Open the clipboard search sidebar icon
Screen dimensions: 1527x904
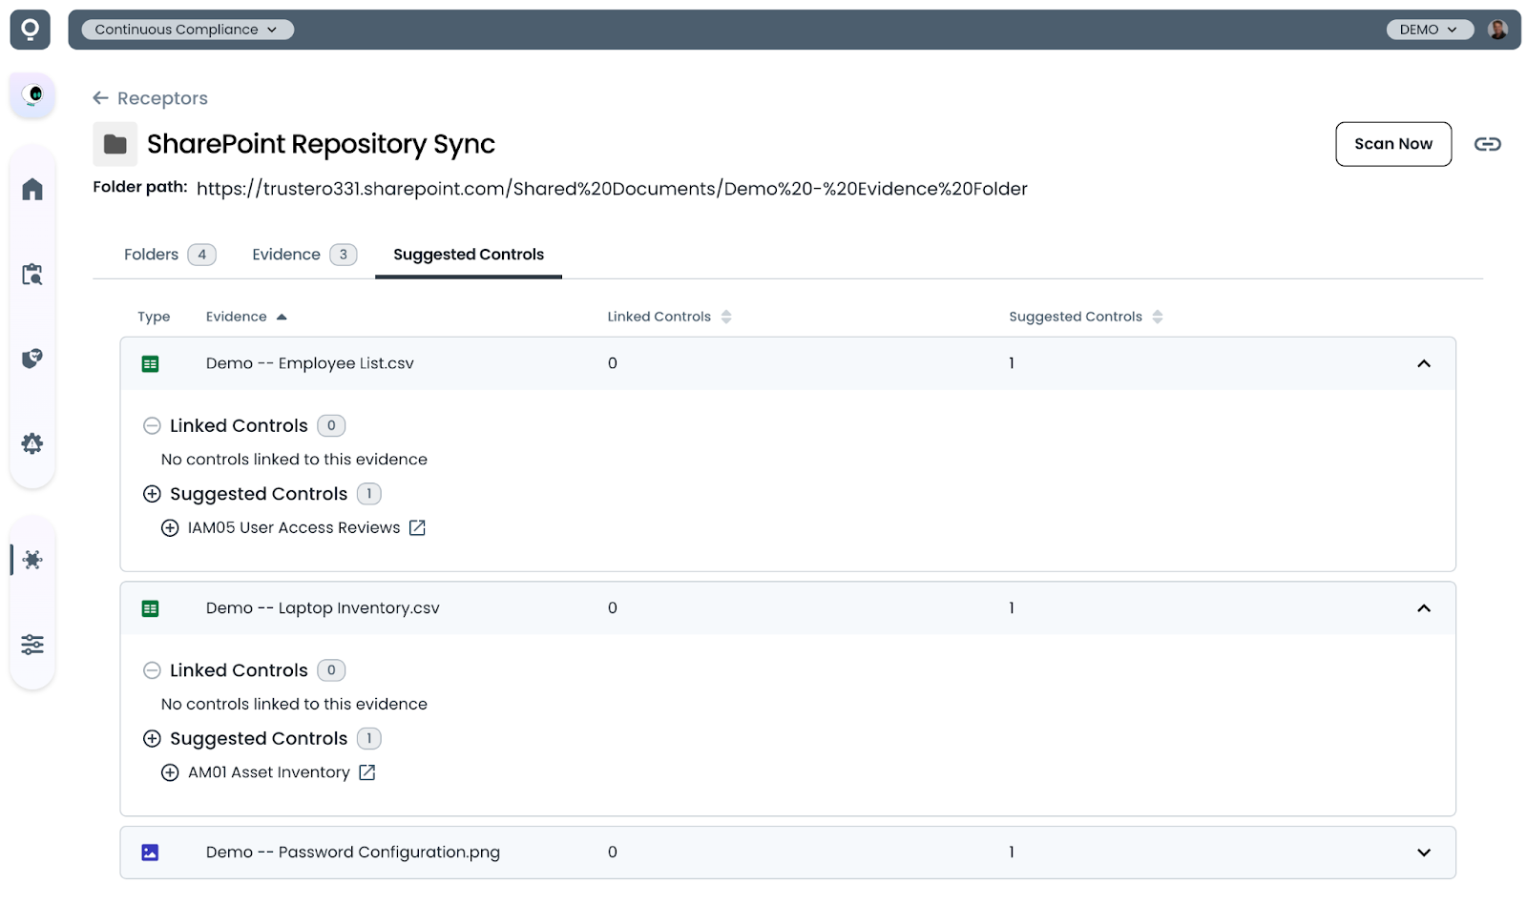32,275
